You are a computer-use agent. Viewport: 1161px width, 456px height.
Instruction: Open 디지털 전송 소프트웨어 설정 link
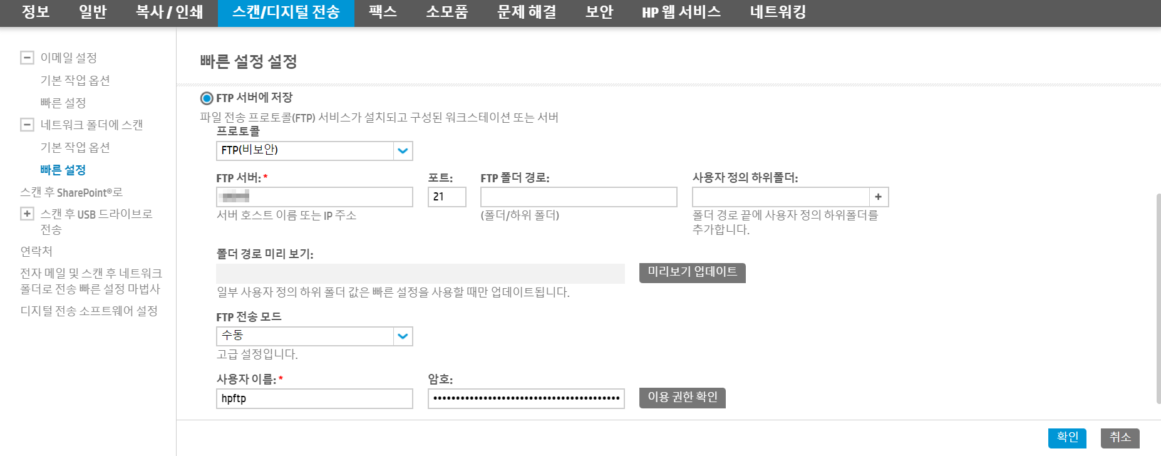[x=89, y=311]
